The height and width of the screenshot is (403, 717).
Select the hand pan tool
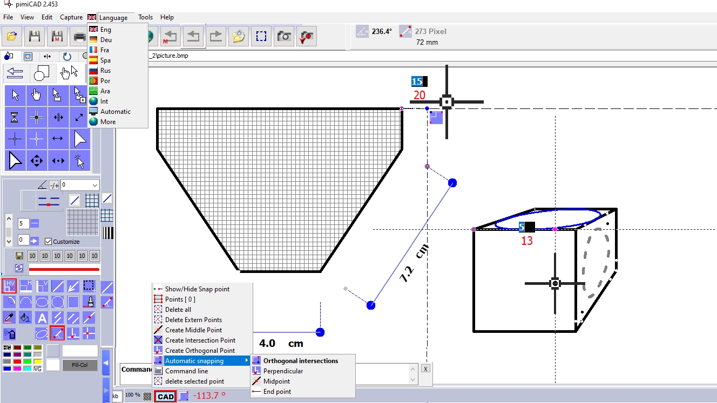click(36, 95)
